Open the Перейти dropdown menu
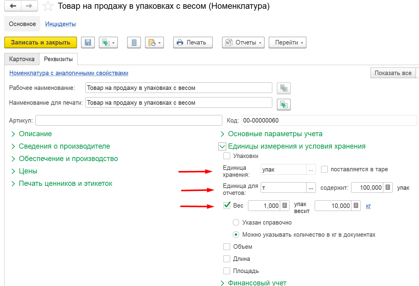The width and height of the screenshot is (419, 286). (287, 43)
